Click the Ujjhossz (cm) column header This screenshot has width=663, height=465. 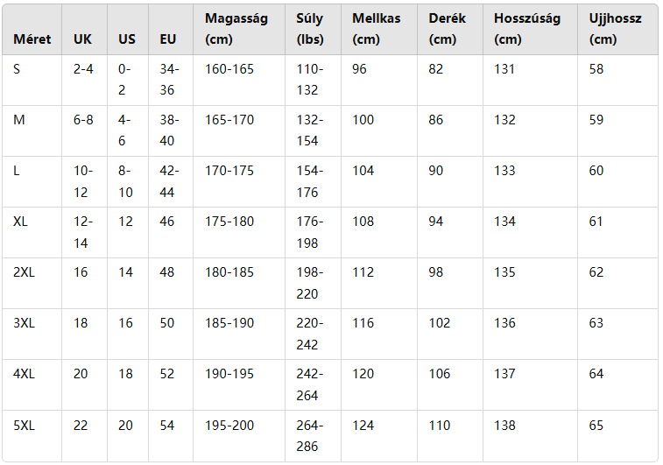[615, 29]
